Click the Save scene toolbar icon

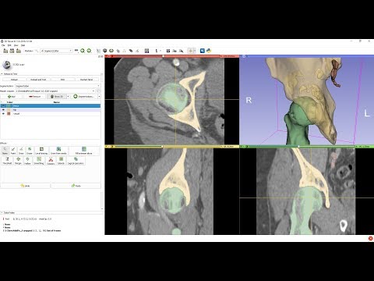coord(19,51)
